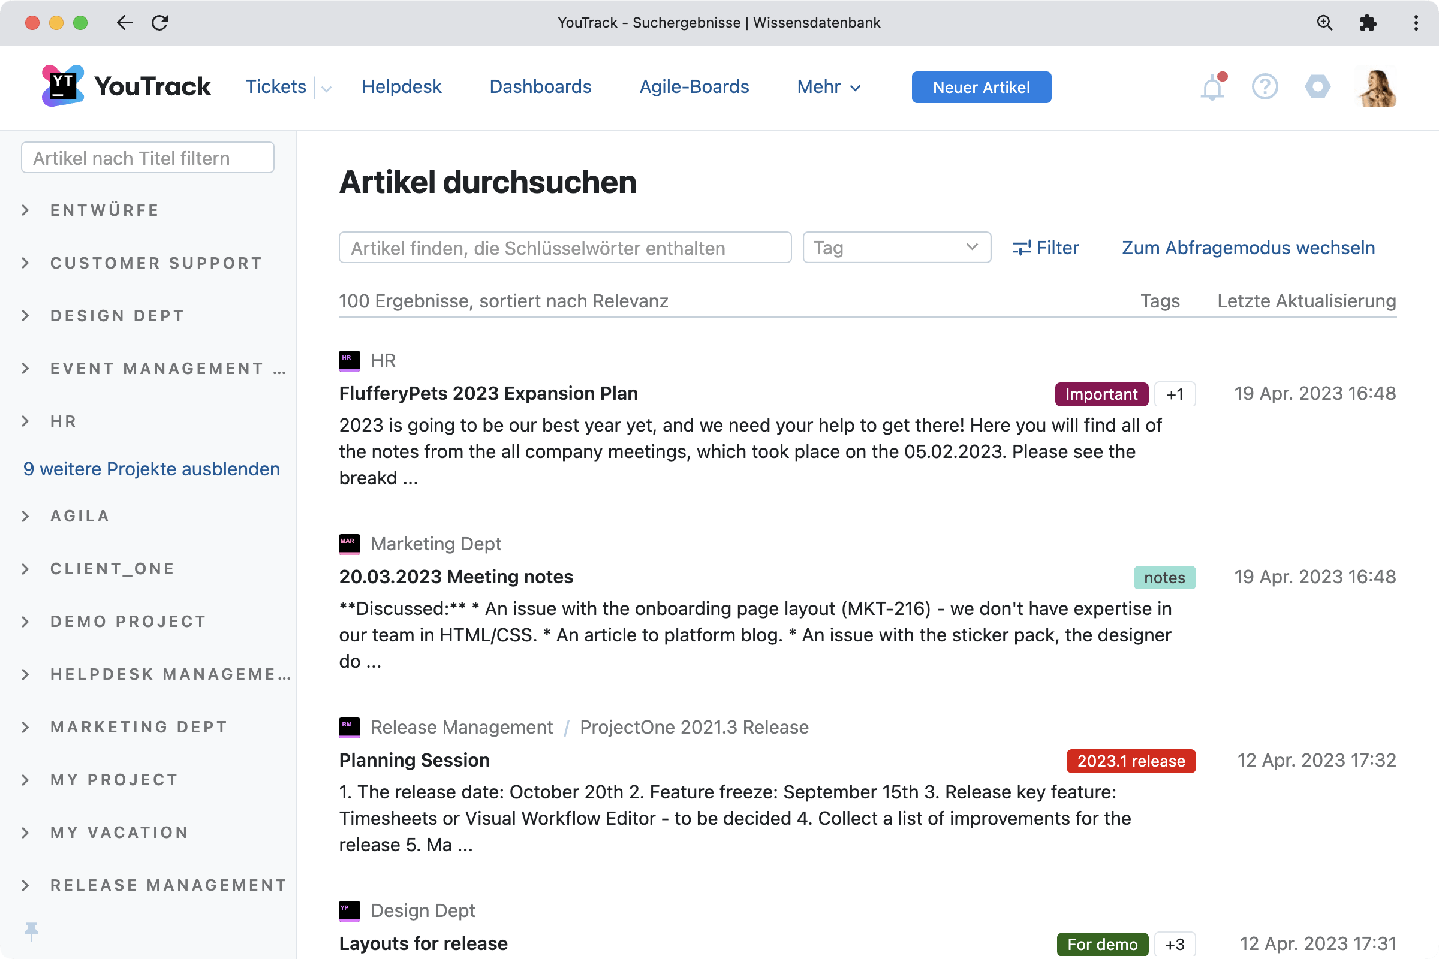Click the user avatar picture
Image resolution: width=1439 pixels, height=959 pixels.
[1376, 87]
